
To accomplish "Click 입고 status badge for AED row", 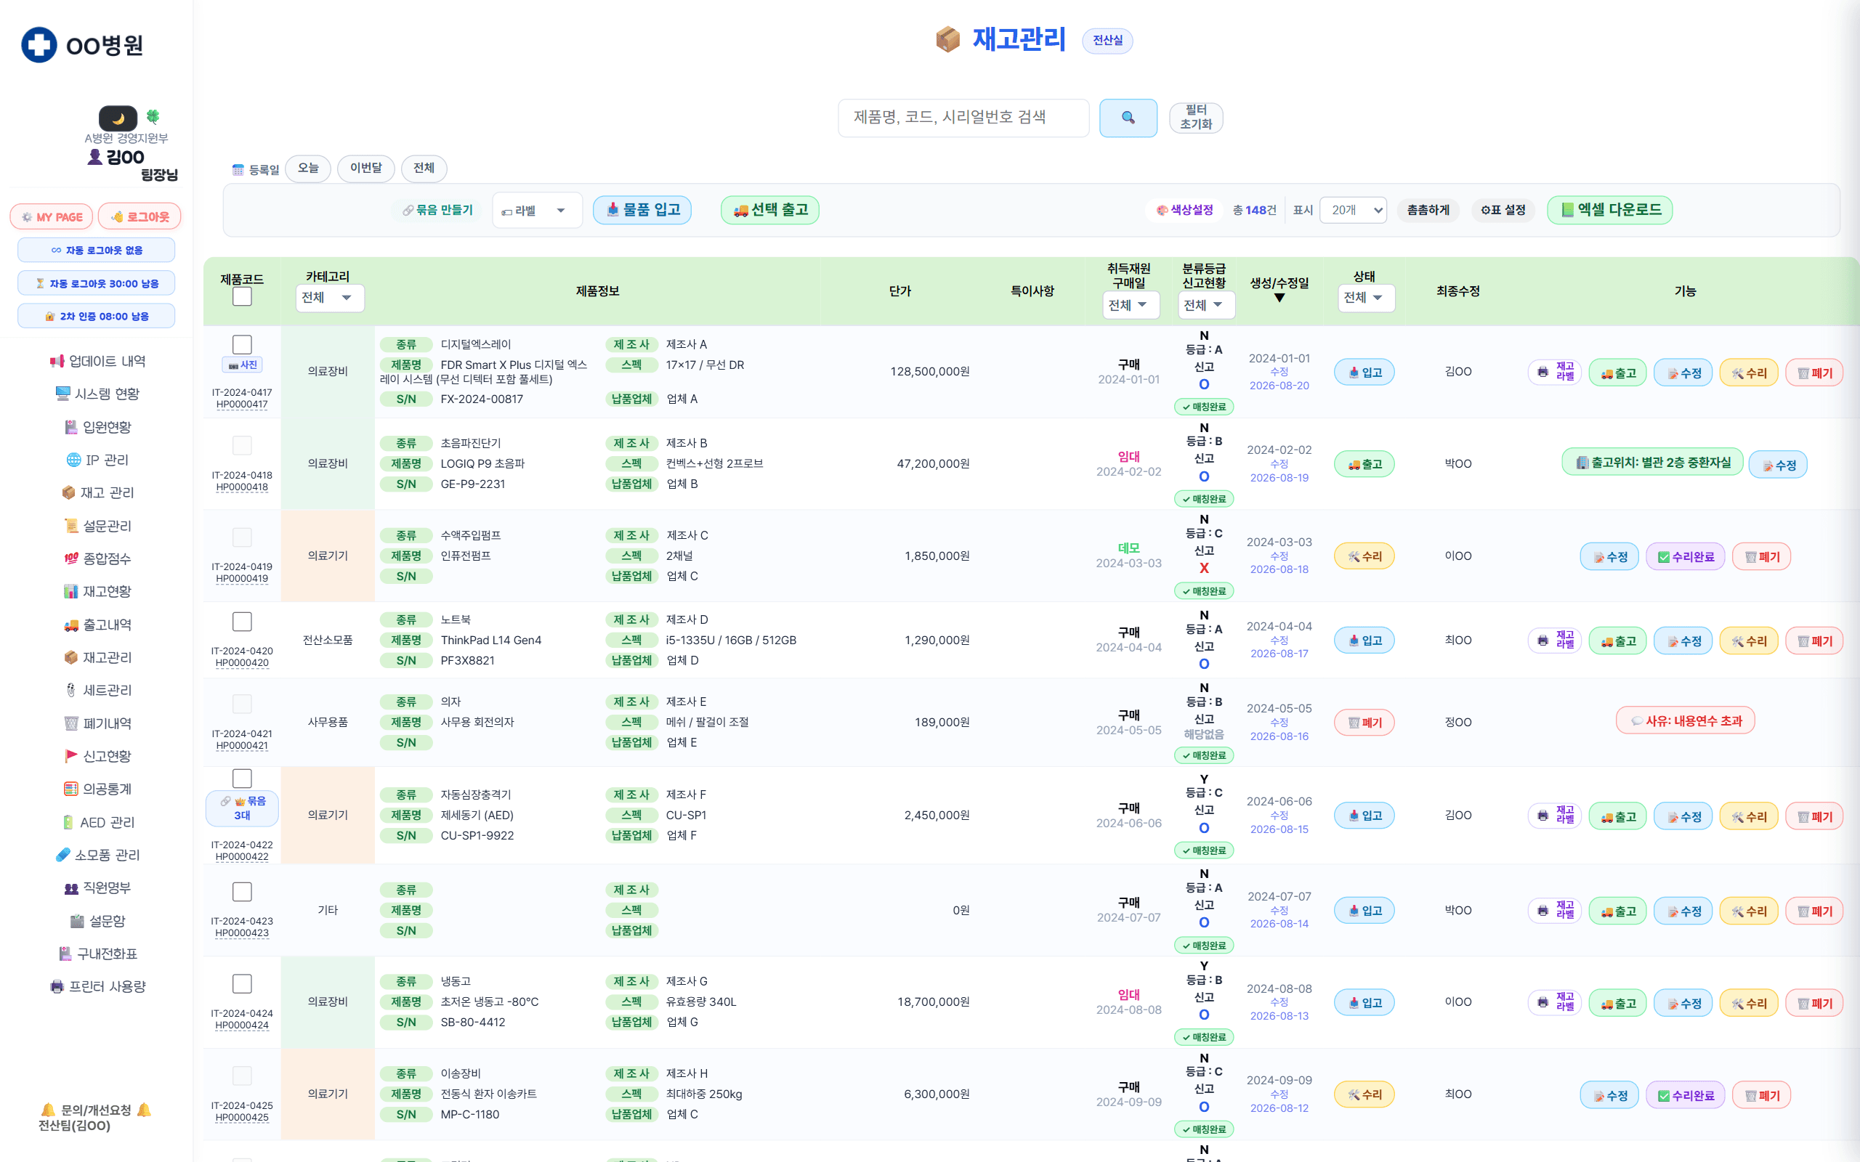I will 1364,816.
